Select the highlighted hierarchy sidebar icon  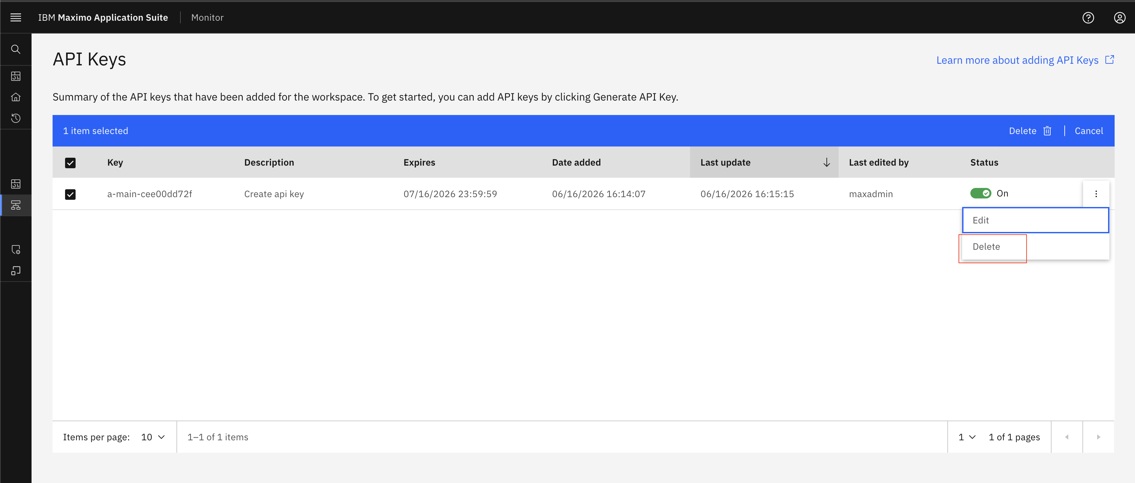point(16,205)
